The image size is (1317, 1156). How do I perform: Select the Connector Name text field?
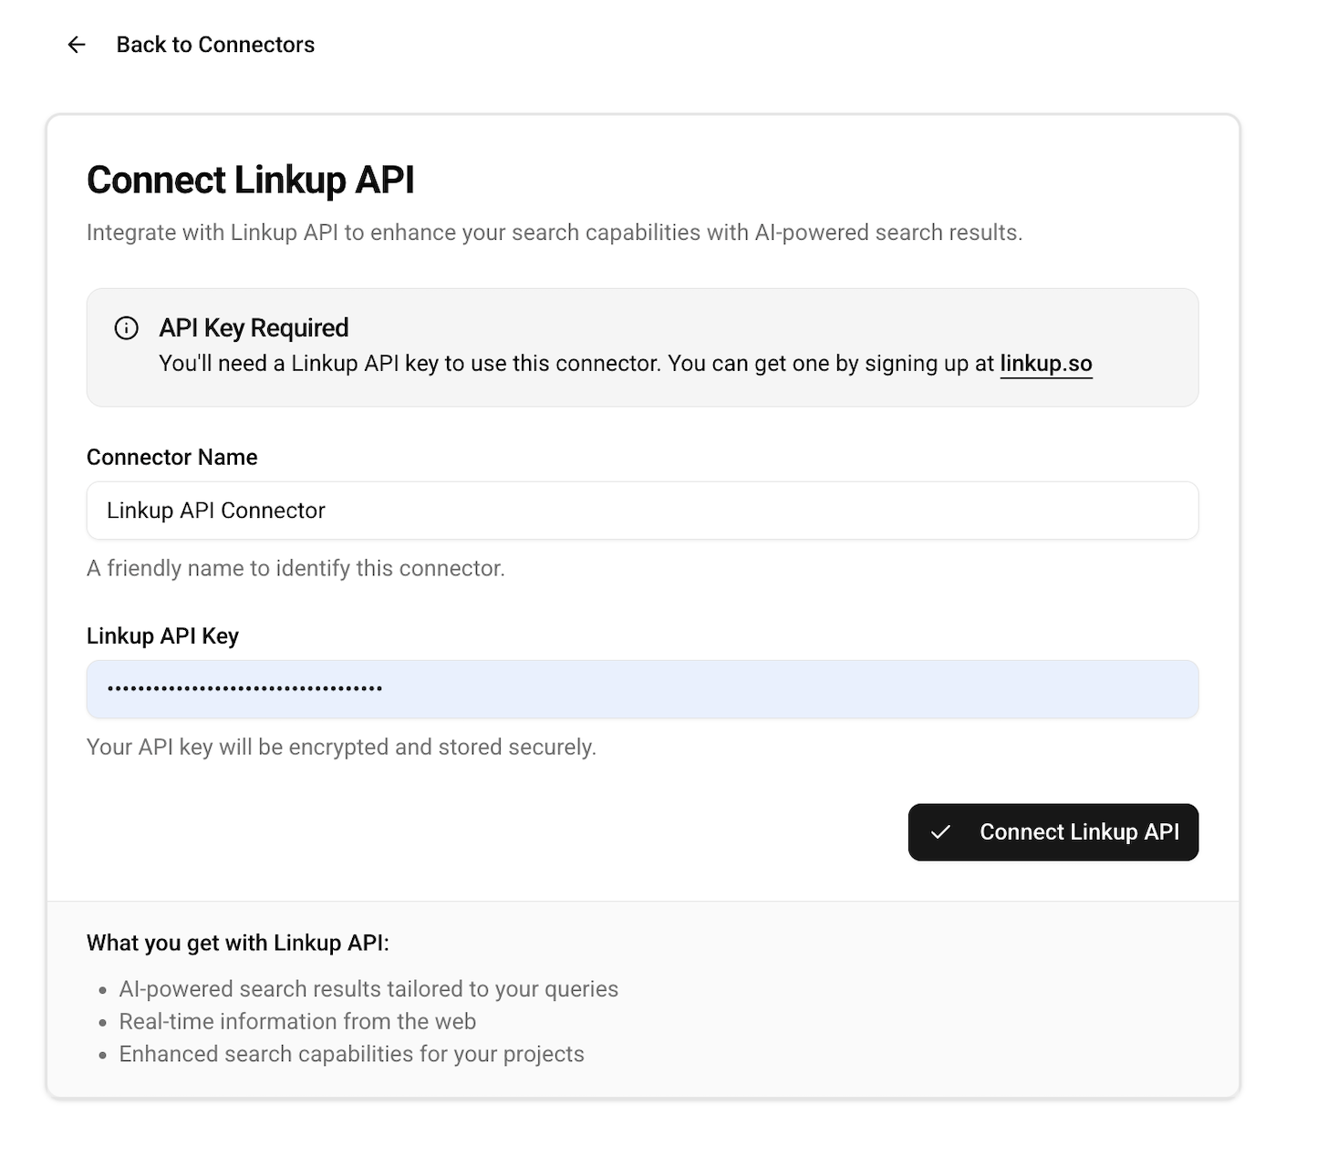pos(642,511)
